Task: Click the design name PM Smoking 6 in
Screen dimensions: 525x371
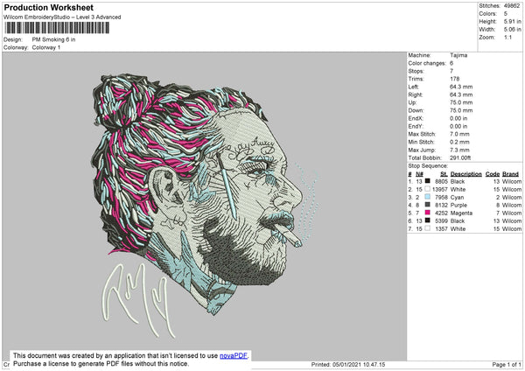Action: coord(53,39)
